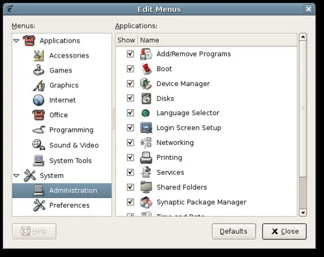Click the scrollbar down arrow
Screen dimensions: 324x257
303,213
